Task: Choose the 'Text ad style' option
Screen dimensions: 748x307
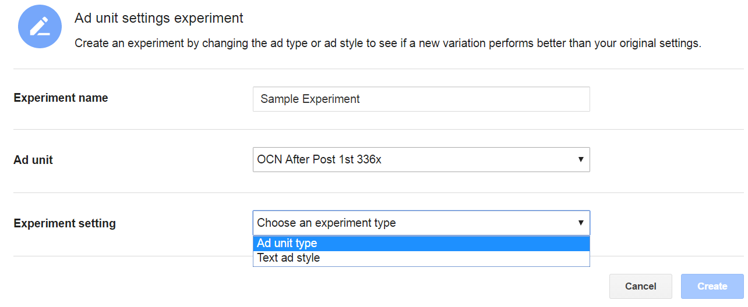Action: point(421,258)
